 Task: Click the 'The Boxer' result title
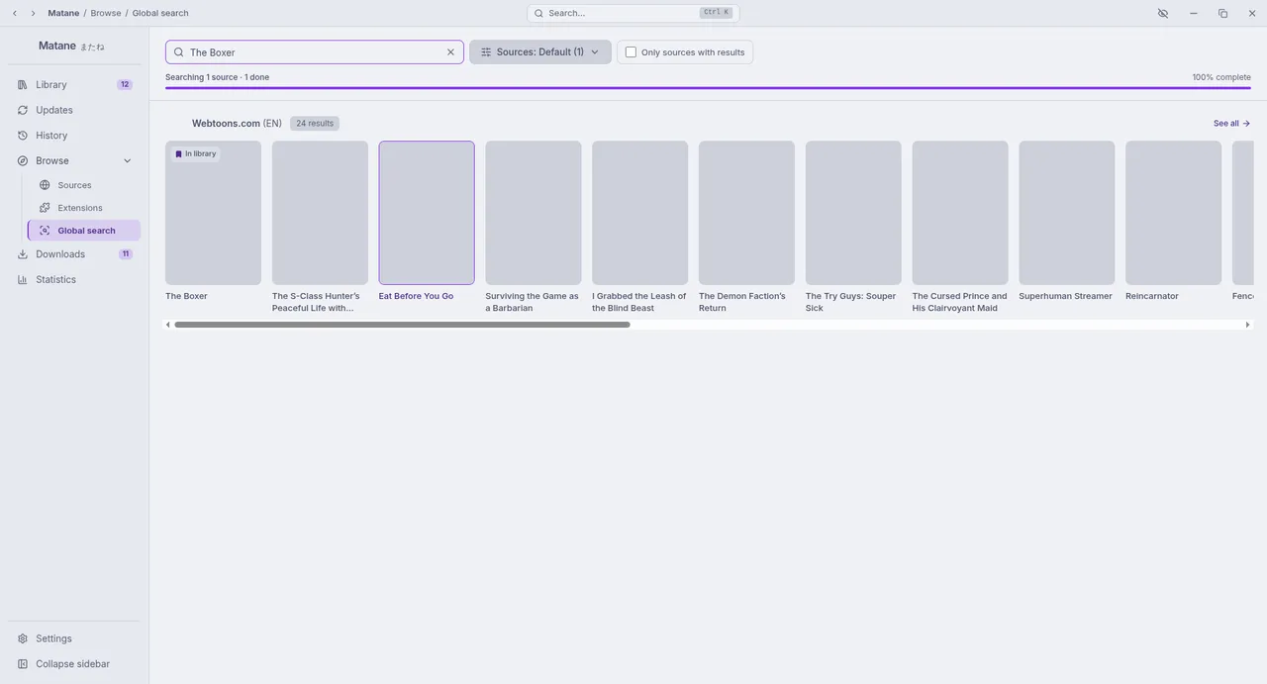[186, 296]
